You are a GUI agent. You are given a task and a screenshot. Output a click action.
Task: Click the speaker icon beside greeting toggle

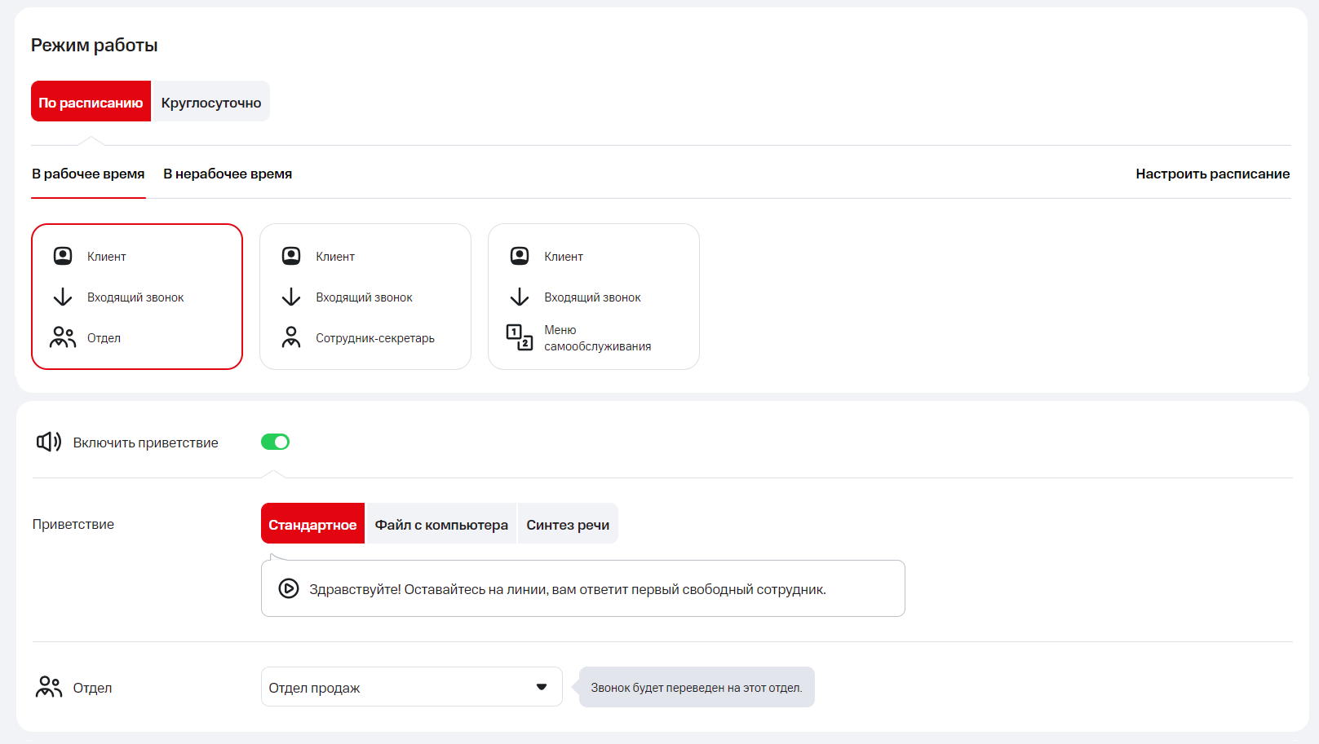[49, 442]
